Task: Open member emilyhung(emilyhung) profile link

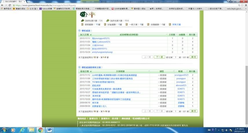Action: [102, 52]
